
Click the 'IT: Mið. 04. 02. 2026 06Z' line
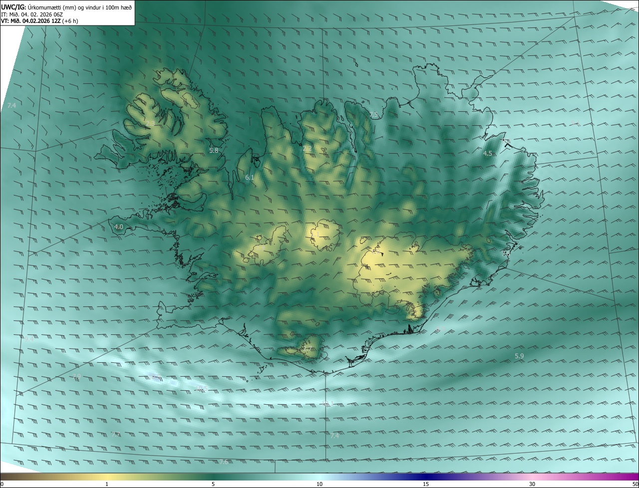pos(31,14)
